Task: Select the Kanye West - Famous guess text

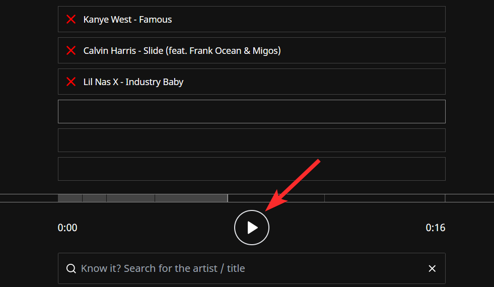Action: 127,20
